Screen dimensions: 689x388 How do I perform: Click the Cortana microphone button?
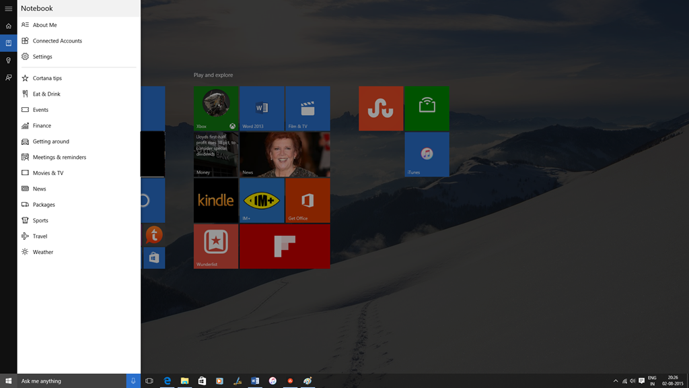133,381
